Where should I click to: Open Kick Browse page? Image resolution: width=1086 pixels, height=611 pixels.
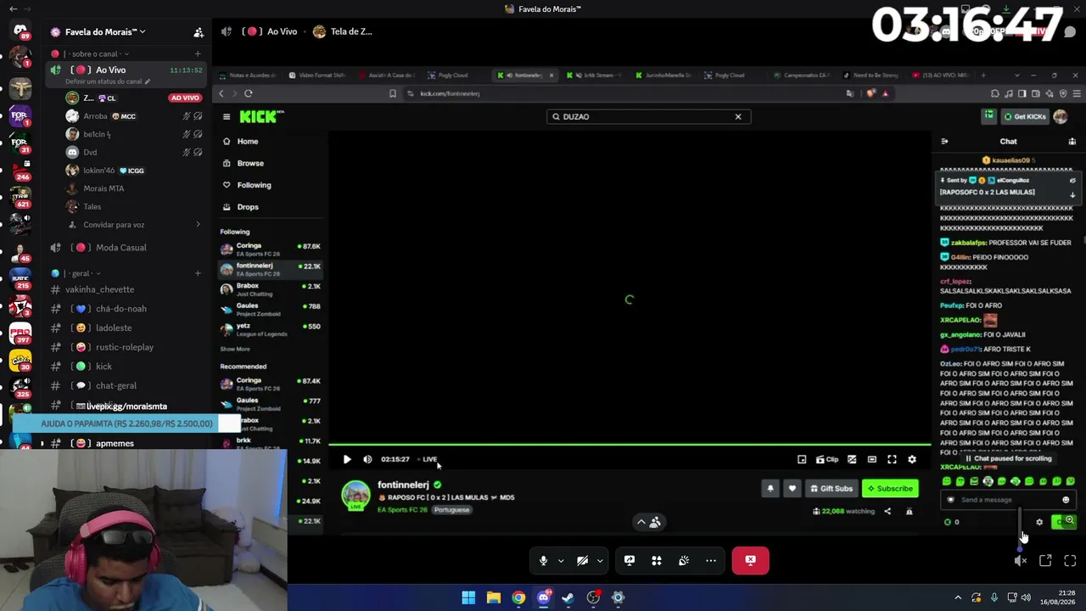tap(249, 163)
